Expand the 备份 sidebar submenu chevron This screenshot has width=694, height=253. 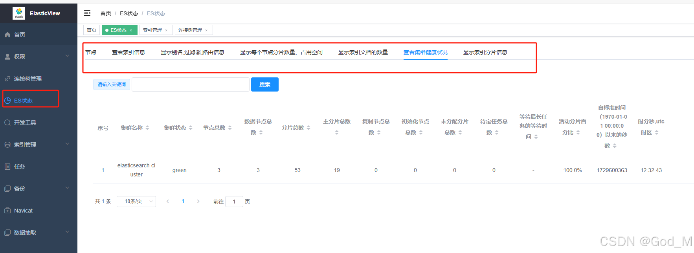point(67,188)
